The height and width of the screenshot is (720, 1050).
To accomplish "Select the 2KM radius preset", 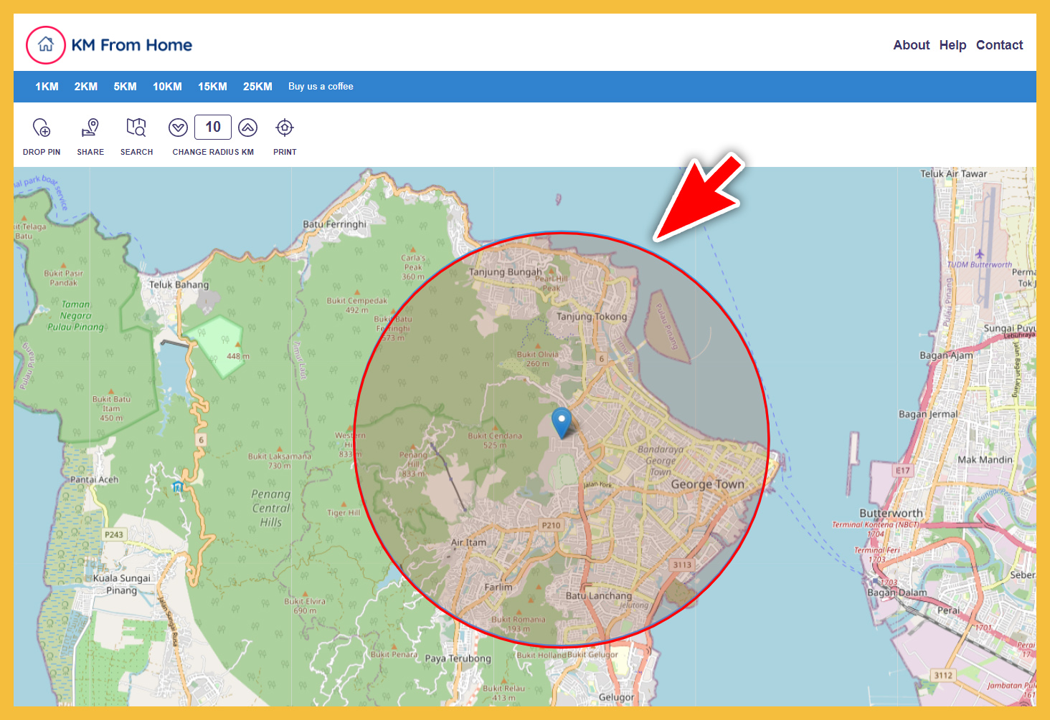I will (x=86, y=87).
